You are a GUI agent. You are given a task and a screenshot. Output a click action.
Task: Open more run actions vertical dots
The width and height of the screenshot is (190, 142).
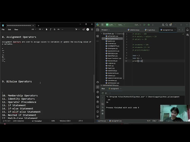coord(153,25)
